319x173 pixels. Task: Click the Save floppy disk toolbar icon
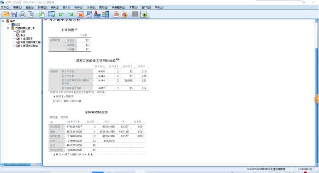pos(14,14)
